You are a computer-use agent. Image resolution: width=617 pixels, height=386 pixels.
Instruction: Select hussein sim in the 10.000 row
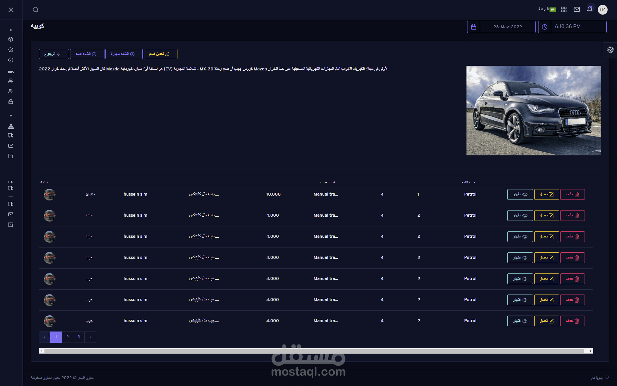coord(135,194)
